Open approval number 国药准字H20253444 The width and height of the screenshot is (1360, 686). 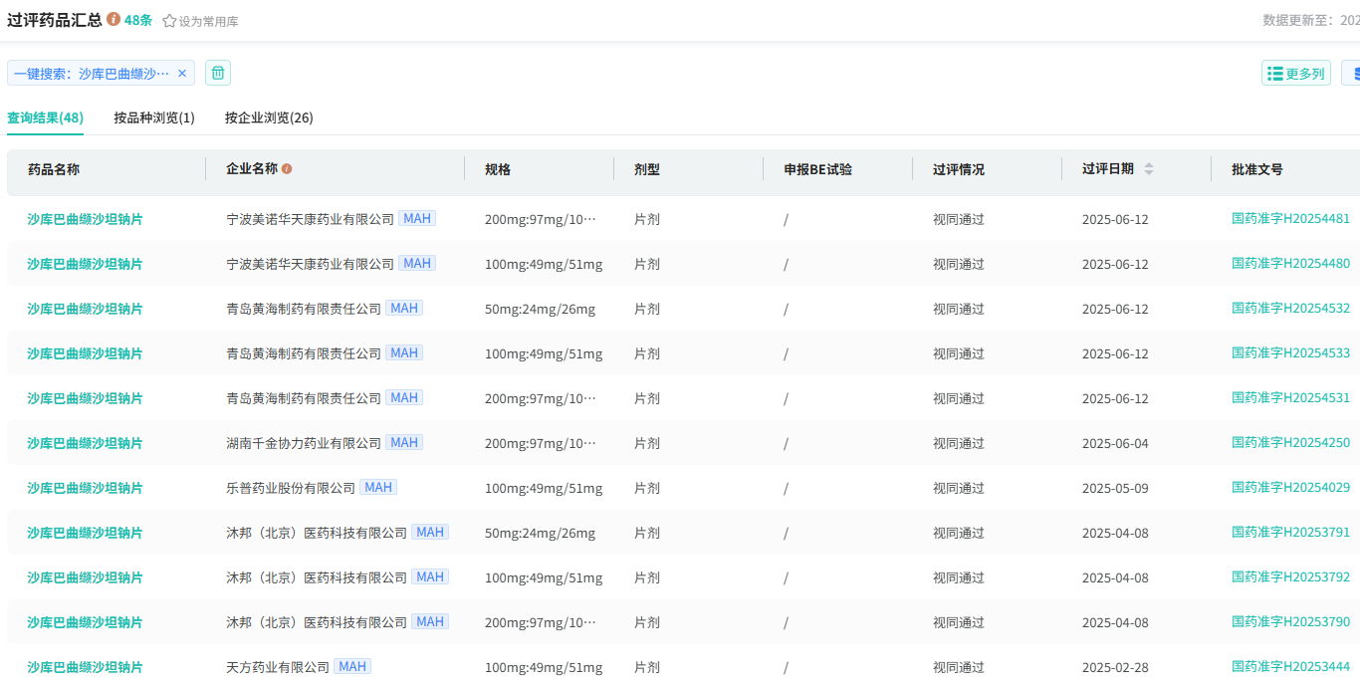point(1290,666)
